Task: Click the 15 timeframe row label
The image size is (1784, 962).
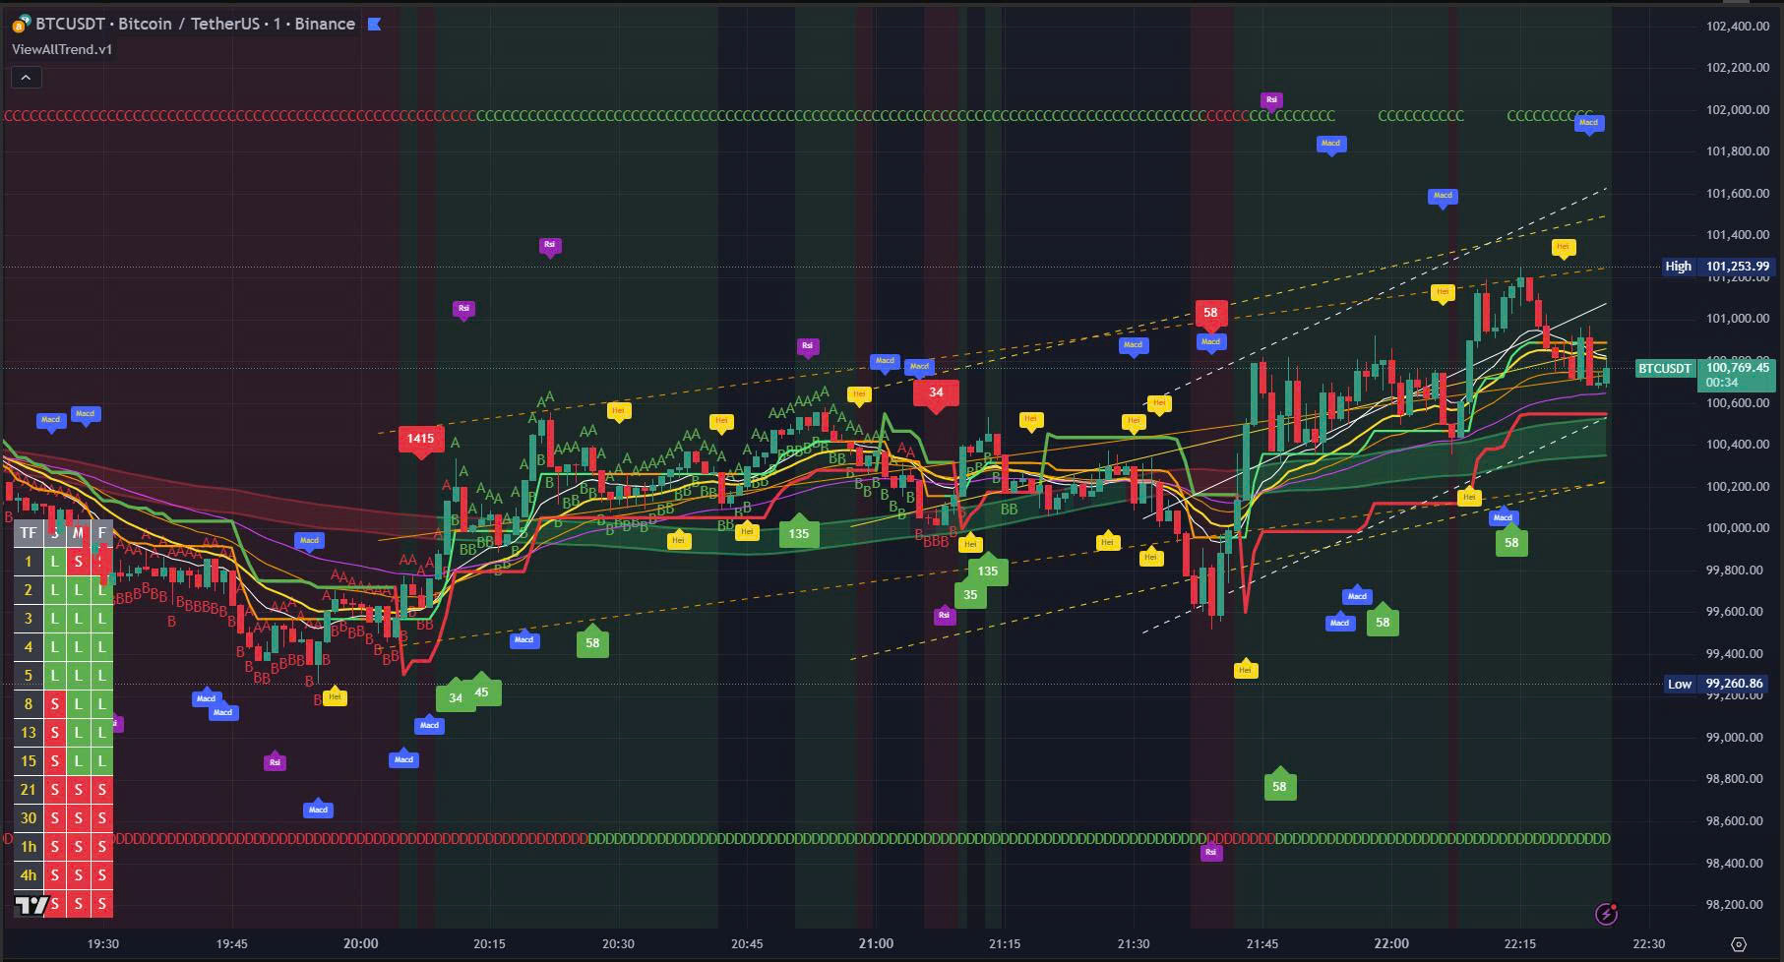Action: 29,761
